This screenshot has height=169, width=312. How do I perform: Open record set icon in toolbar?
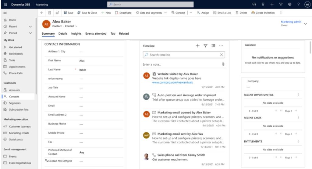(50, 13)
